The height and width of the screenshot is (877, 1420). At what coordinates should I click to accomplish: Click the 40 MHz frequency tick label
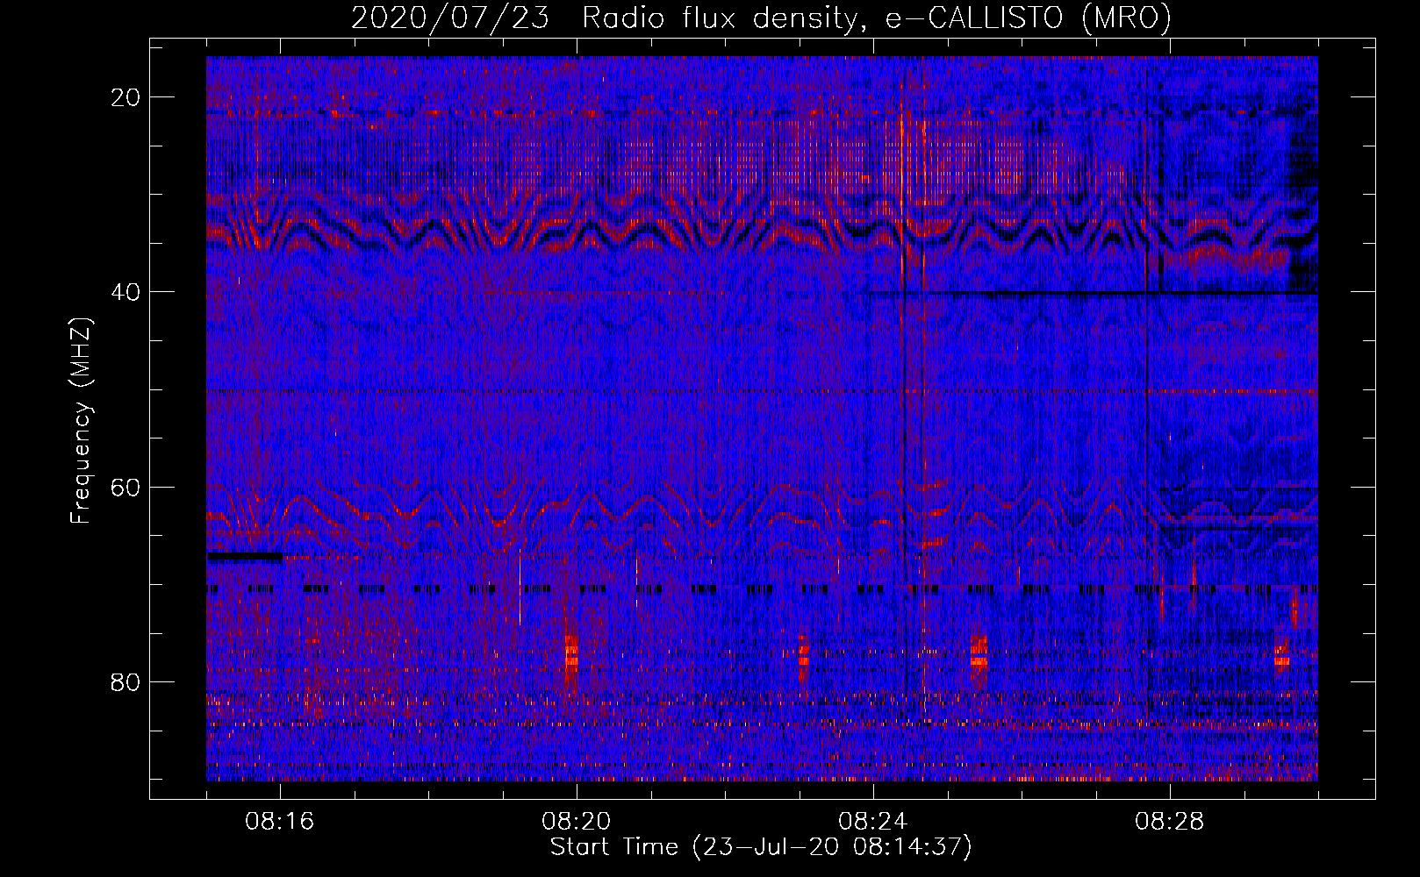(126, 292)
